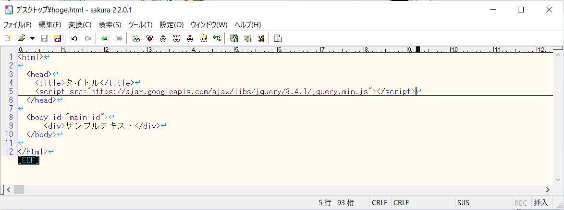This screenshot has width=564, height=210.
Task: Create a new file with the New icon
Action: coord(8,38)
